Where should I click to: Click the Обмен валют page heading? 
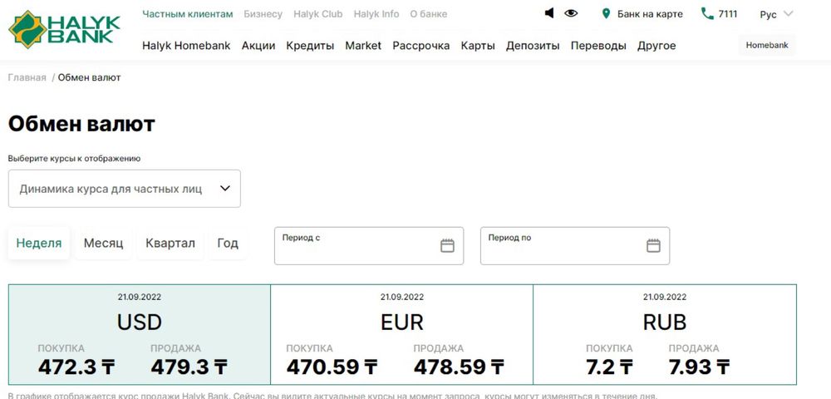pyautogui.click(x=81, y=125)
